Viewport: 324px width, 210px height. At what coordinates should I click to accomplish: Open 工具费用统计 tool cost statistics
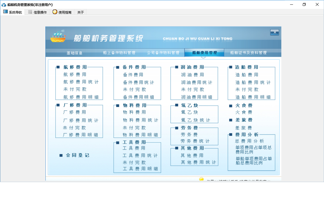tap(140, 156)
